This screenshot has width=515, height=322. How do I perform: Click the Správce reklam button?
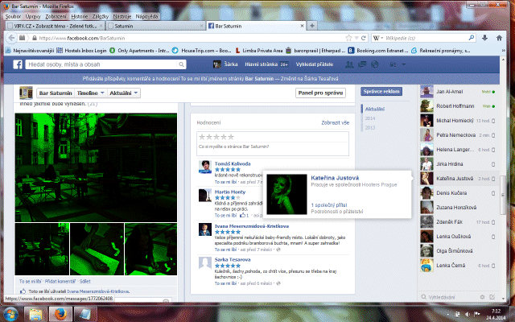click(x=381, y=91)
